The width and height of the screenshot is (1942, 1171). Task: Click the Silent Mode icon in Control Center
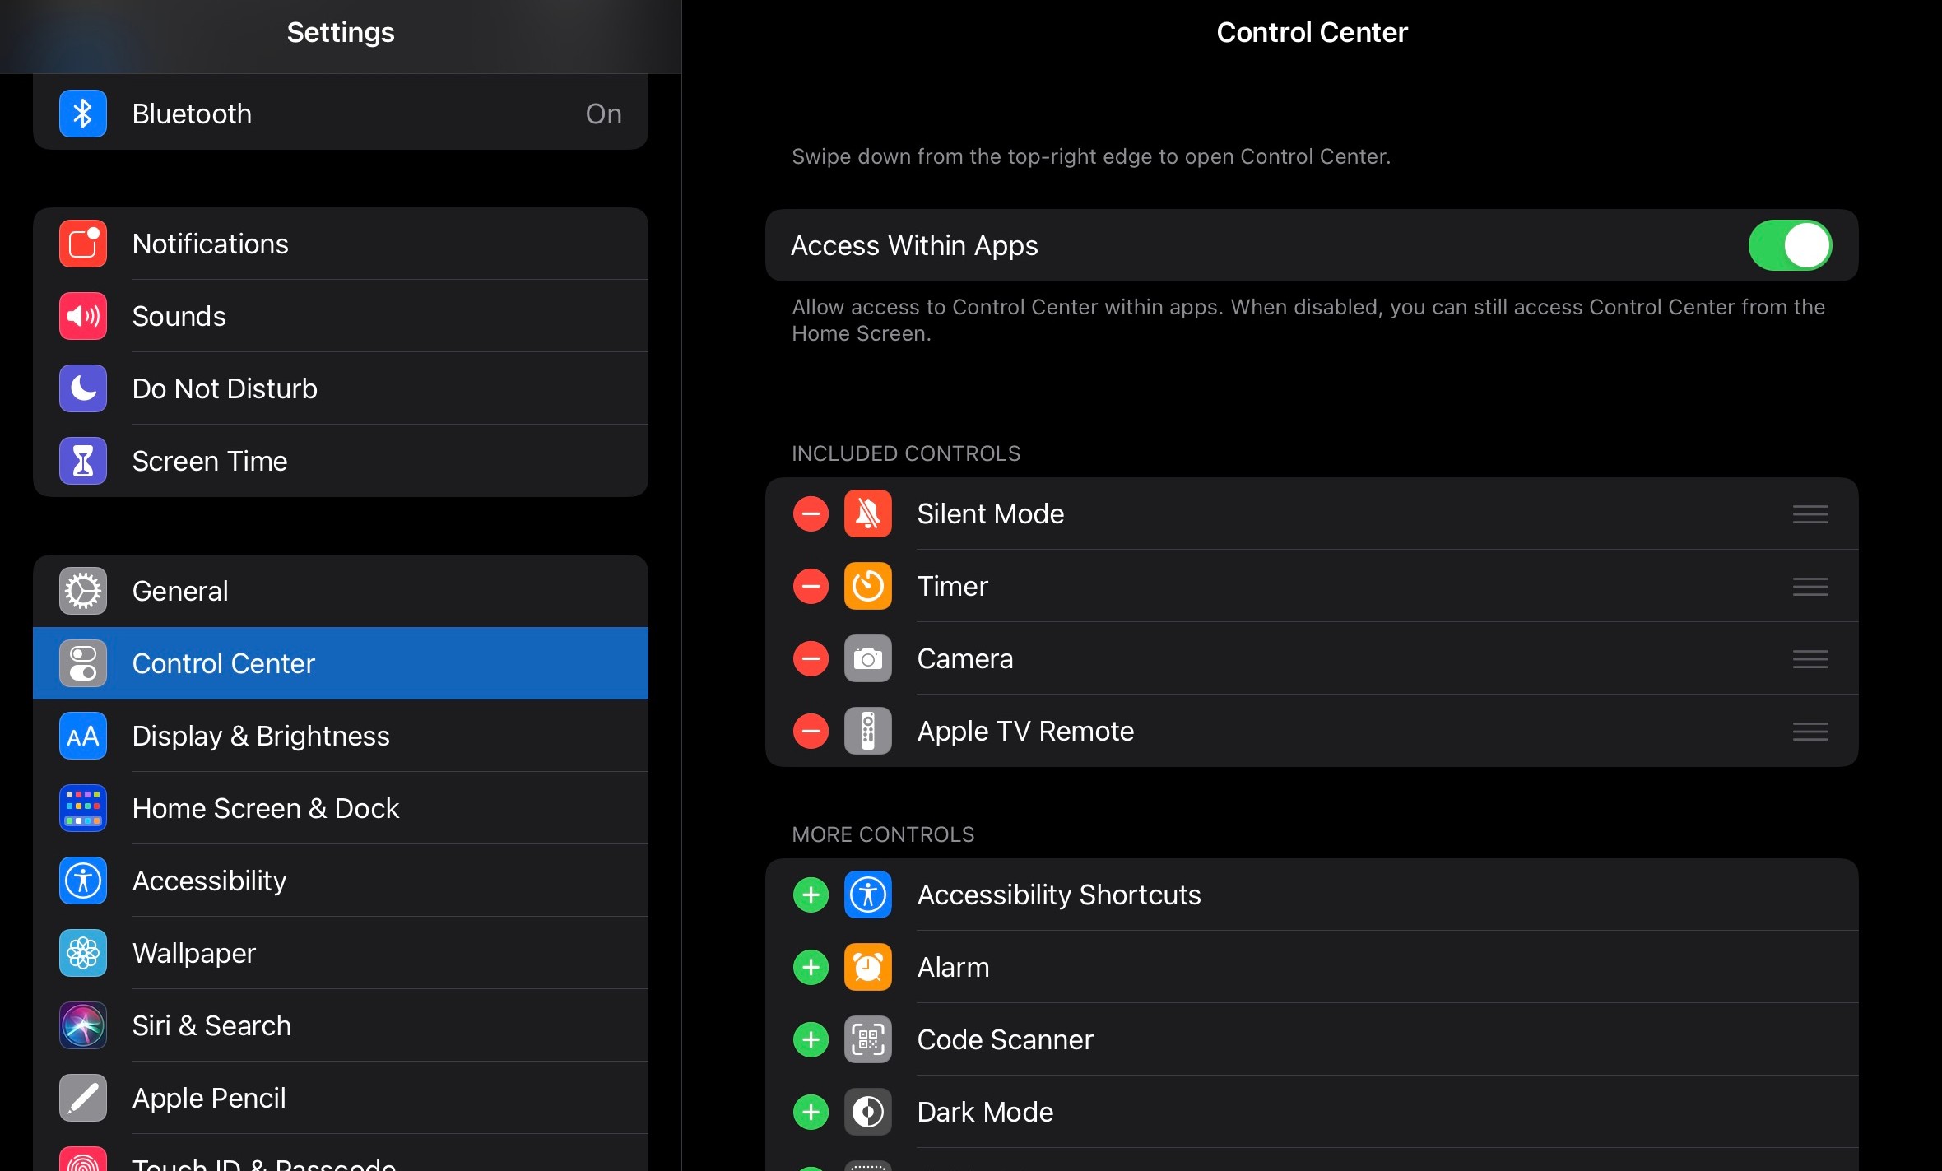click(868, 513)
